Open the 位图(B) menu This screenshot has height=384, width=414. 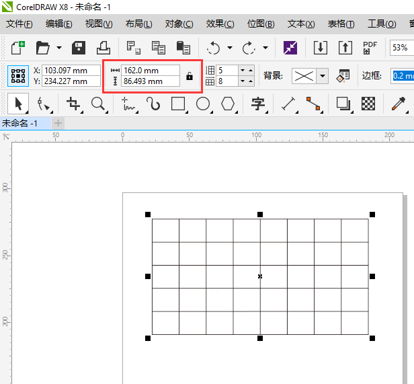(x=261, y=24)
